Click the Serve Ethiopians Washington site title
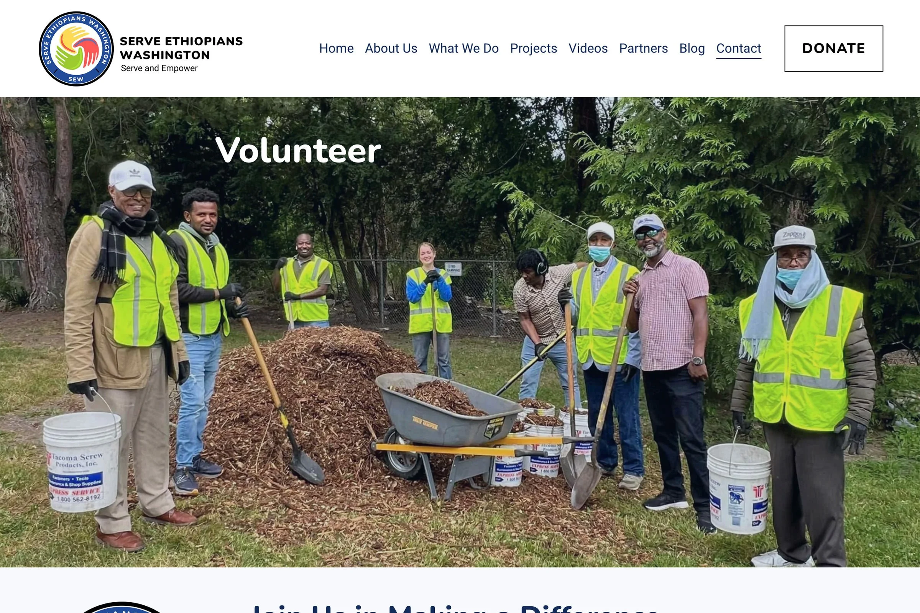Screen dimensions: 920x613 [181, 48]
